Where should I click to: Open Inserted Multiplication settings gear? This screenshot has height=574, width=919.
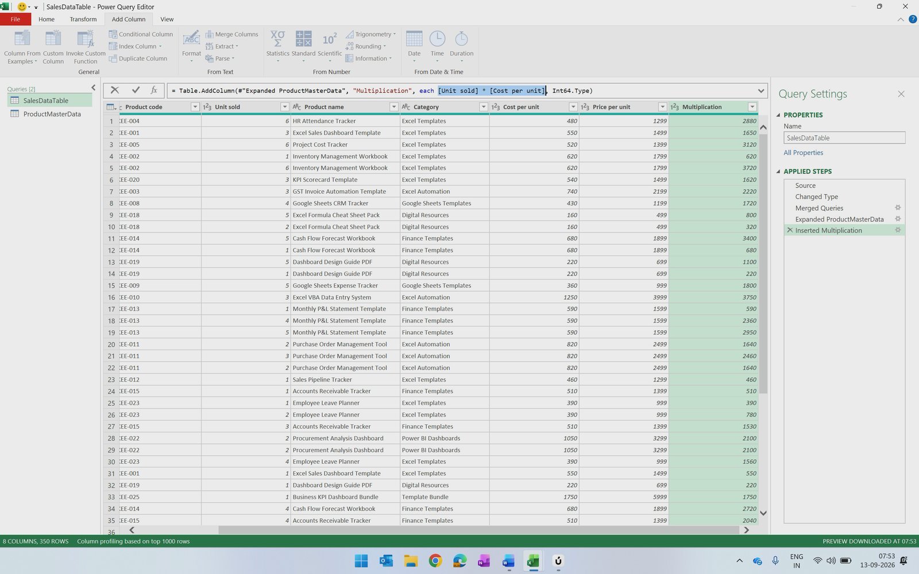click(x=898, y=230)
